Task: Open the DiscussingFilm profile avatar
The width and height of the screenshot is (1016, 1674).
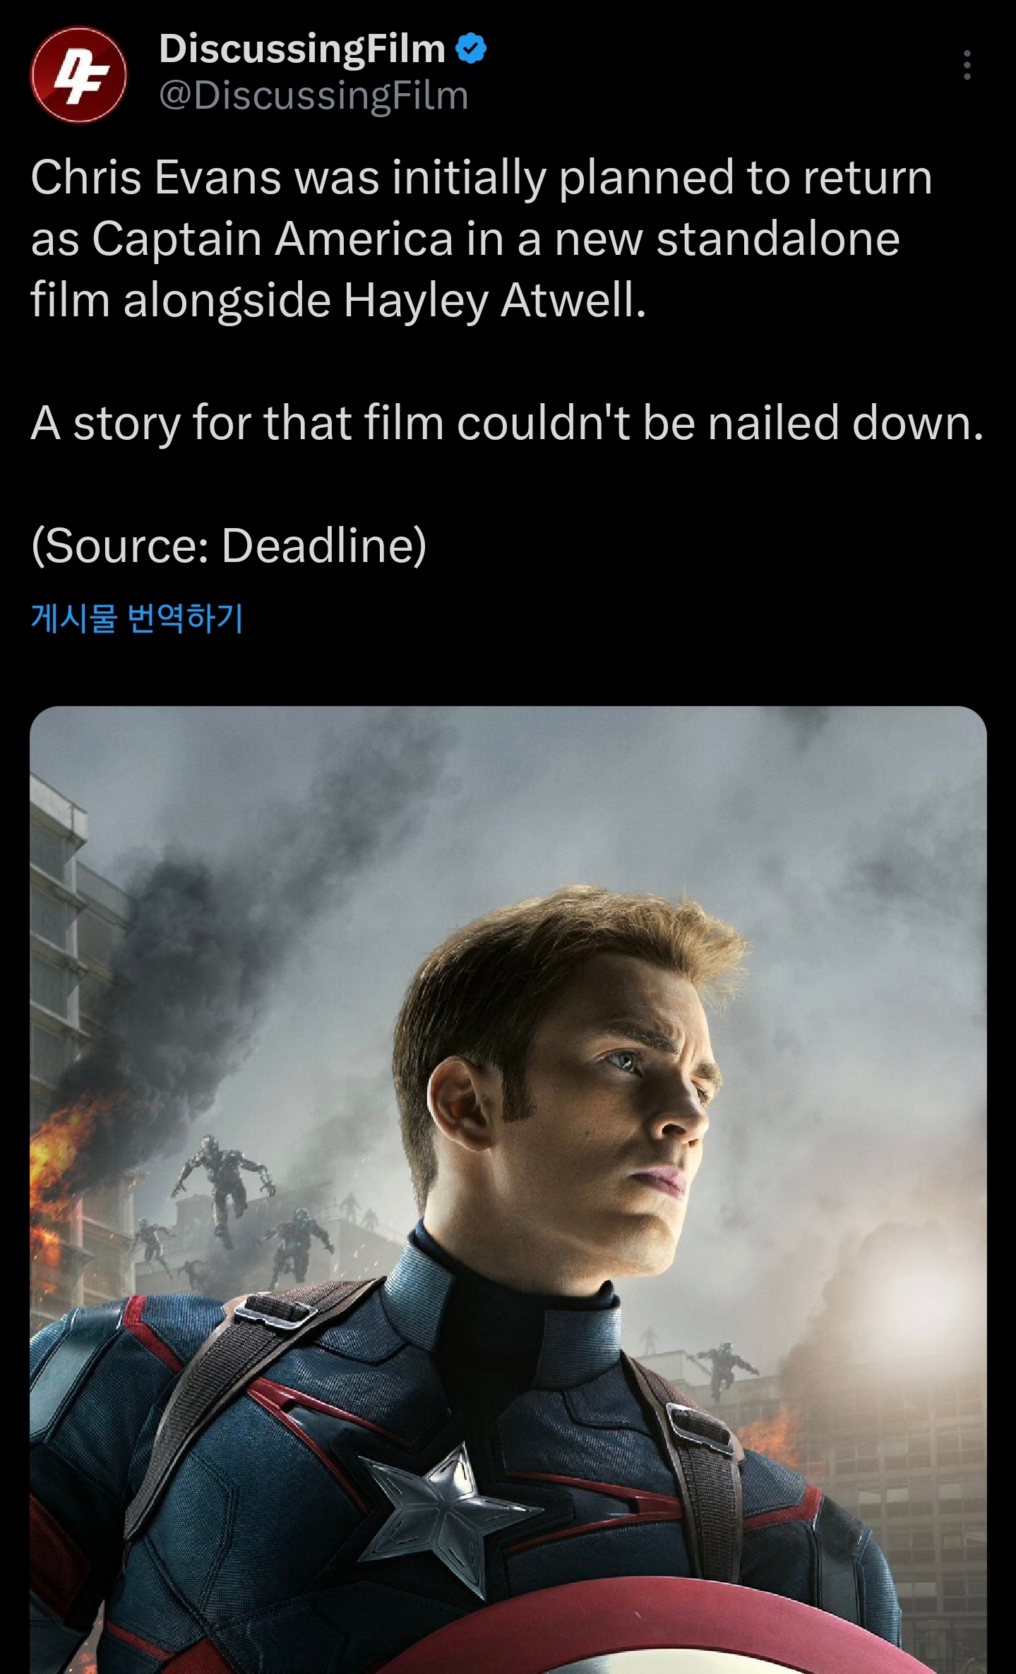Action: [x=78, y=74]
